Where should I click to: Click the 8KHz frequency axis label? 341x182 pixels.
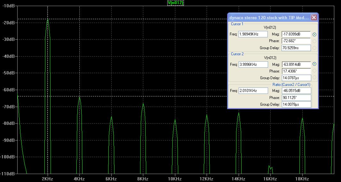(x=143, y=179)
